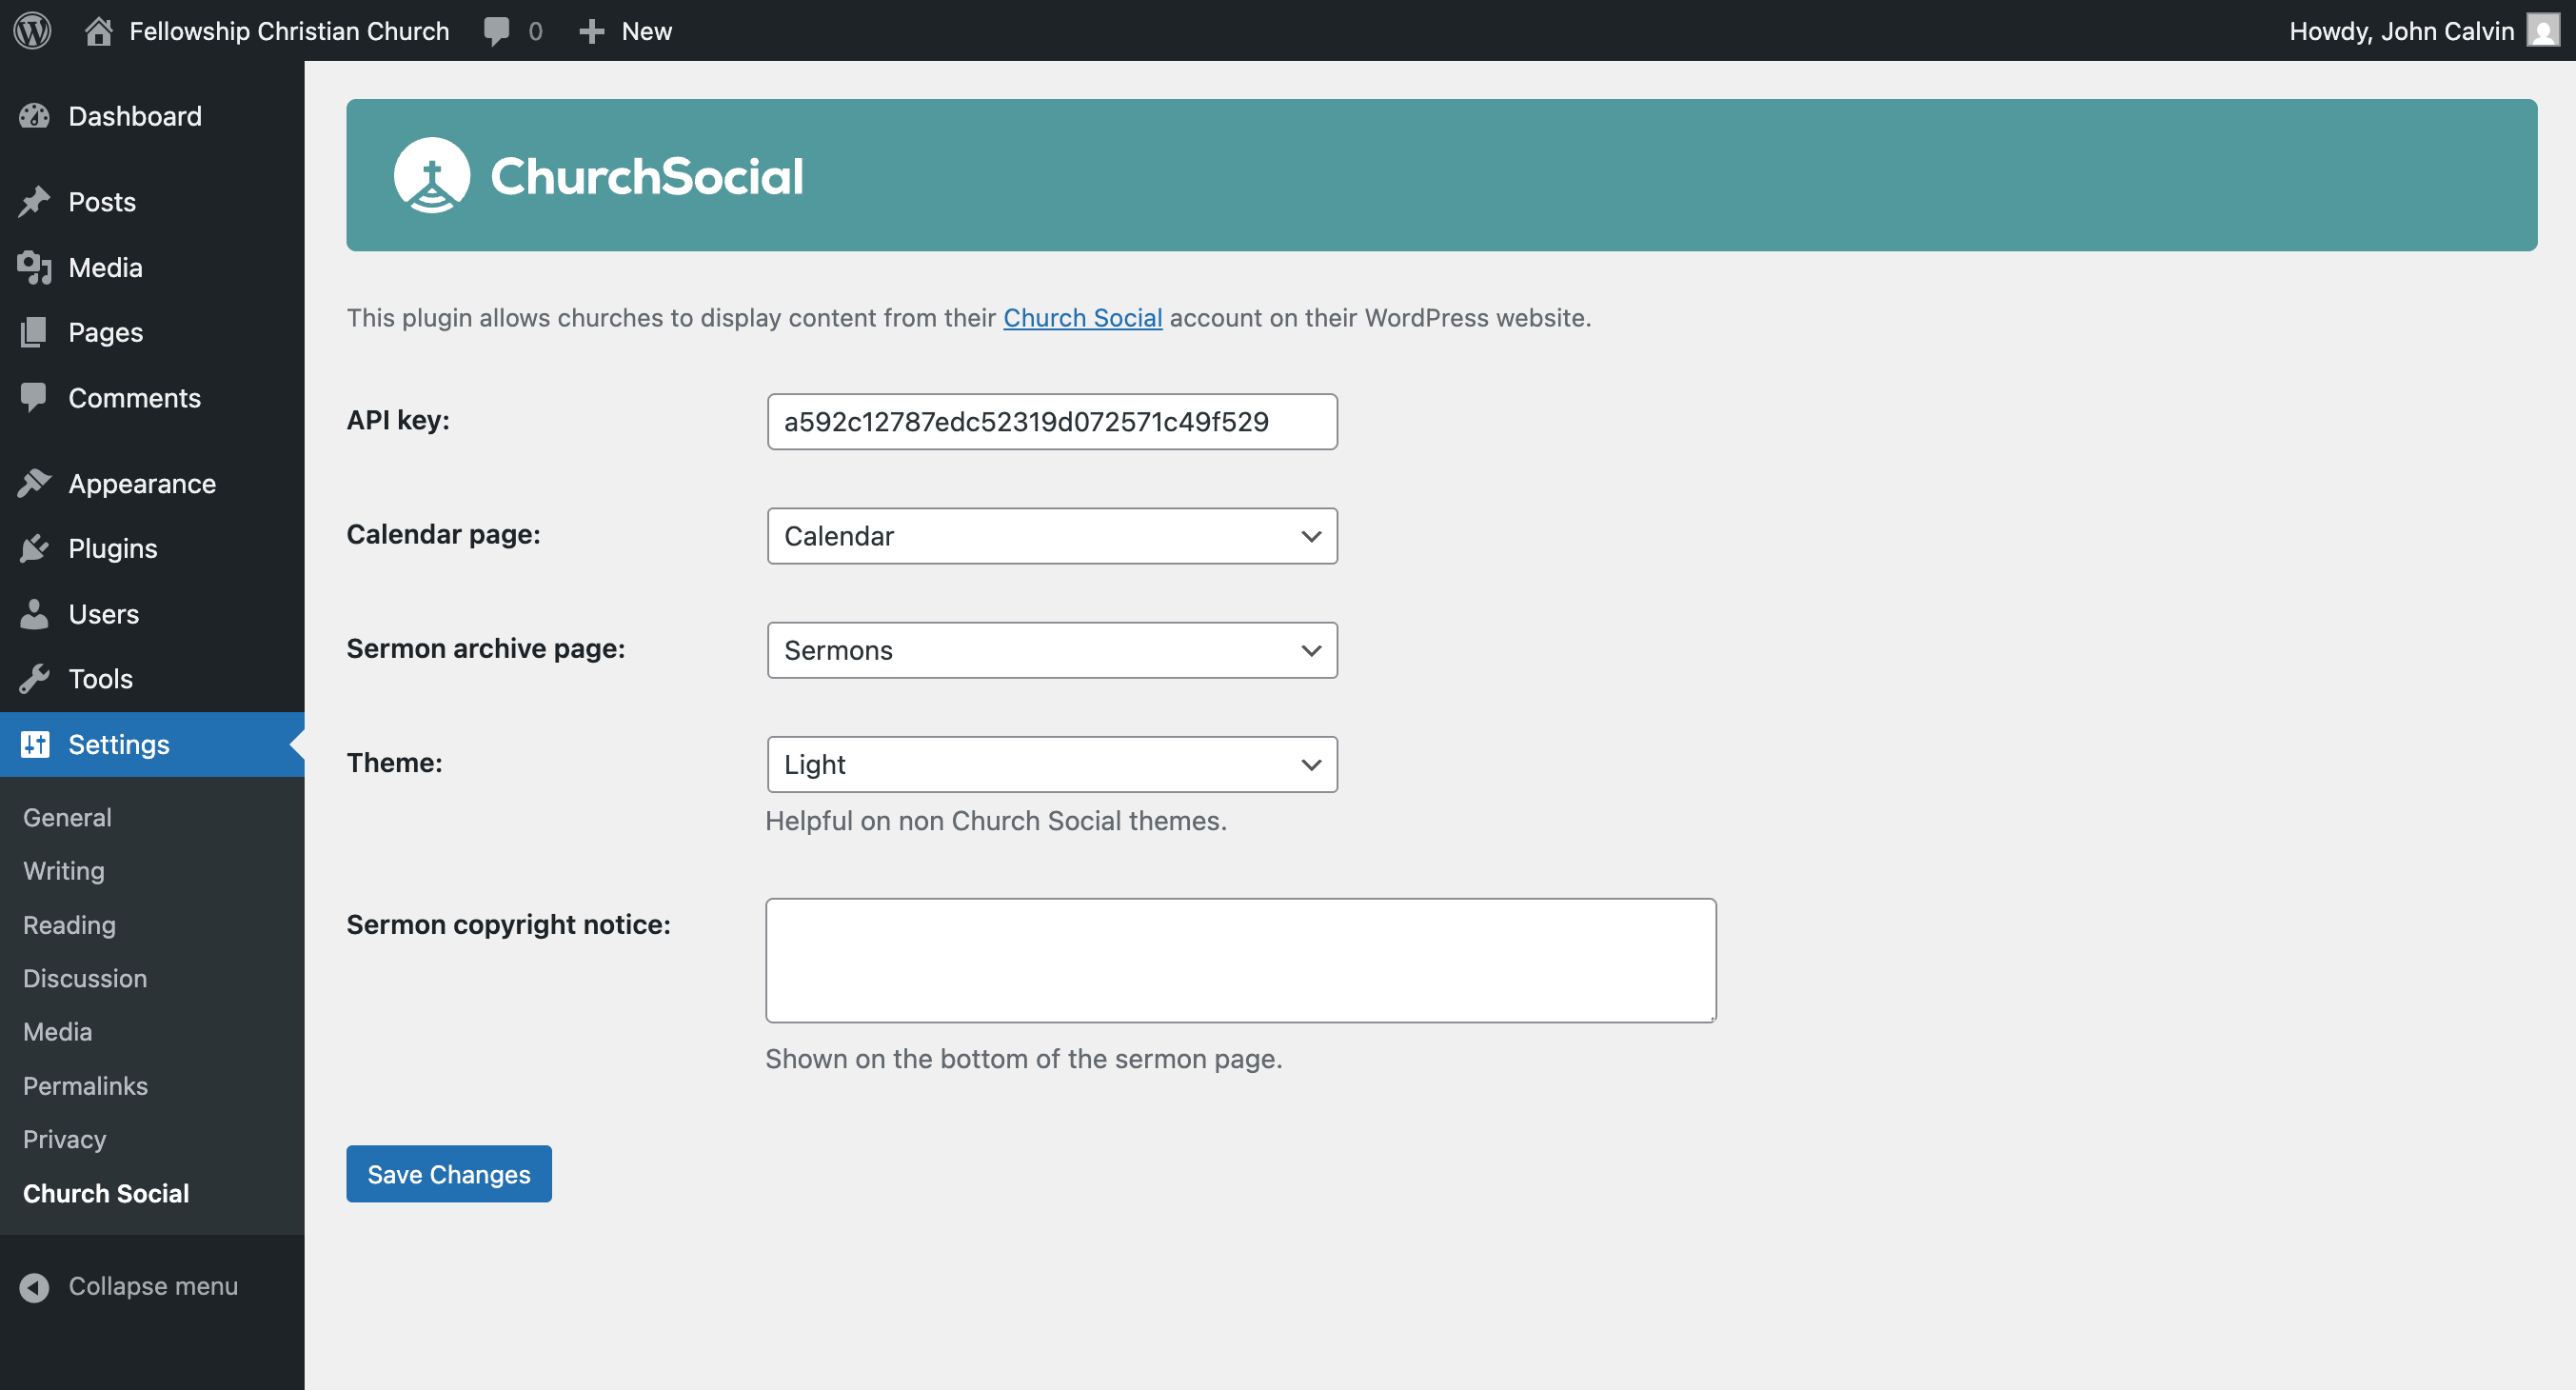2576x1390 pixels.
Task: Click the Save Changes button
Action: (x=449, y=1174)
